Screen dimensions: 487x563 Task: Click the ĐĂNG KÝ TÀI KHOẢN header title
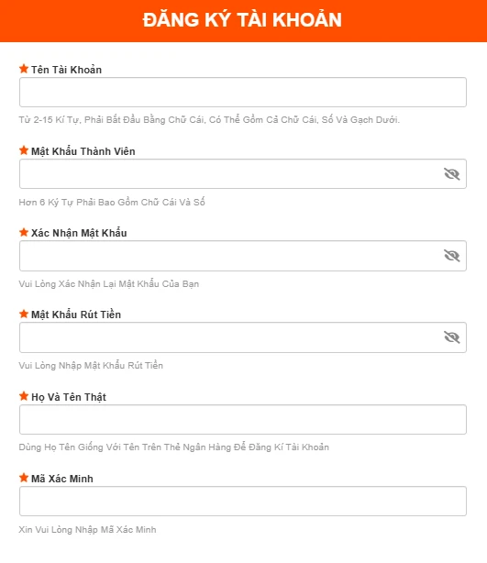point(242,19)
